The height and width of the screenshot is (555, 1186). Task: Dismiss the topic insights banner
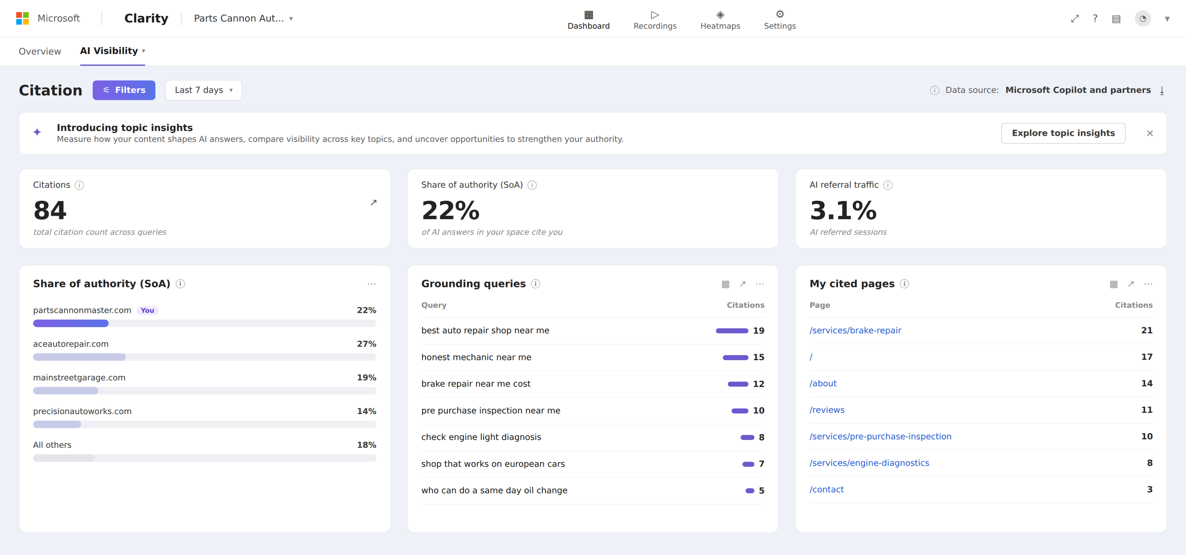pos(1150,133)
